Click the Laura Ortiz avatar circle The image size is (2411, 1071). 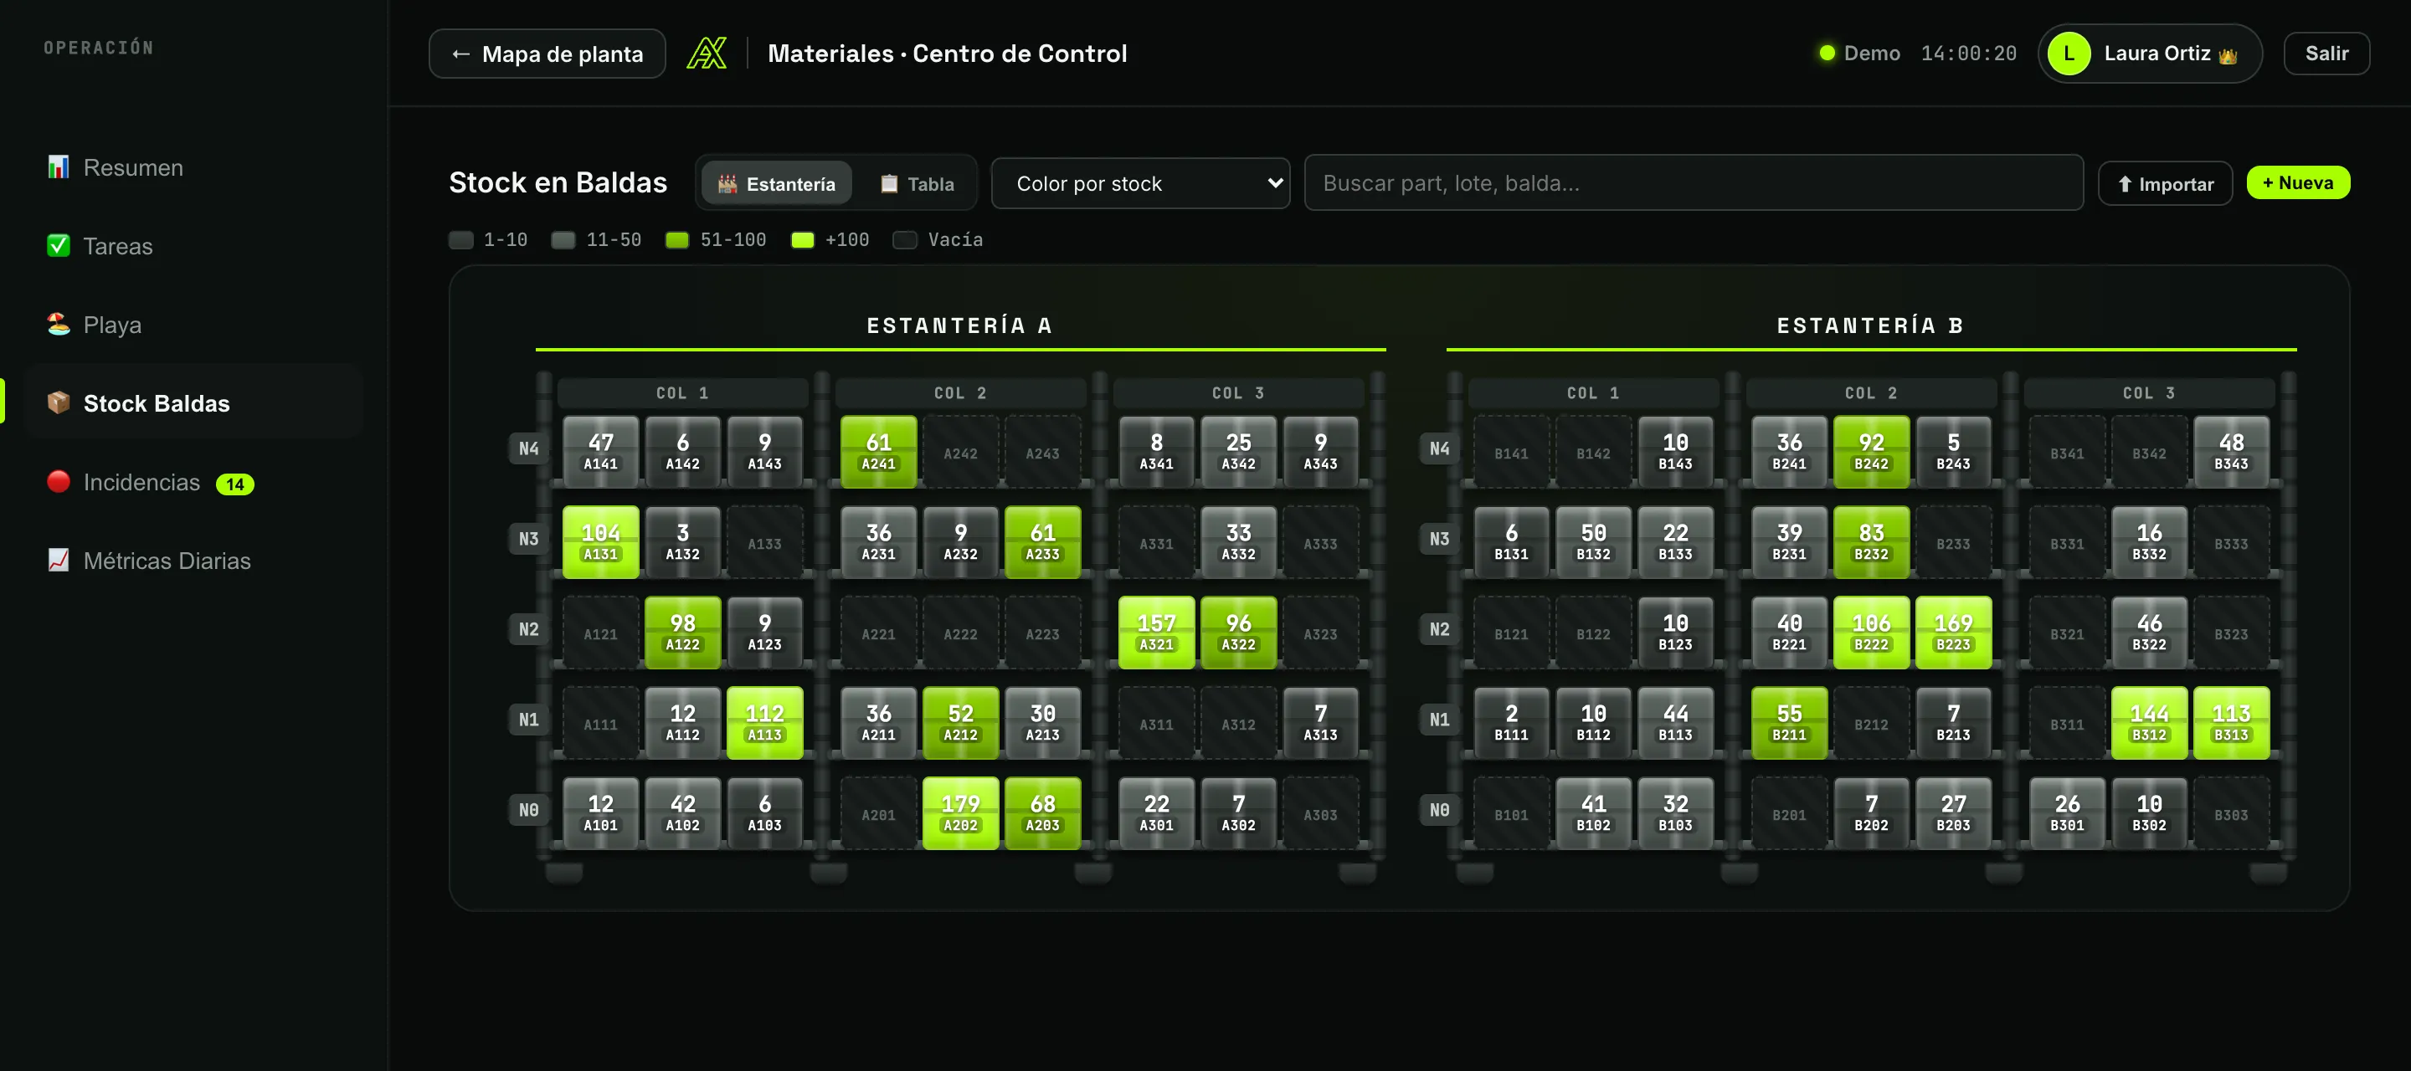2069,54
